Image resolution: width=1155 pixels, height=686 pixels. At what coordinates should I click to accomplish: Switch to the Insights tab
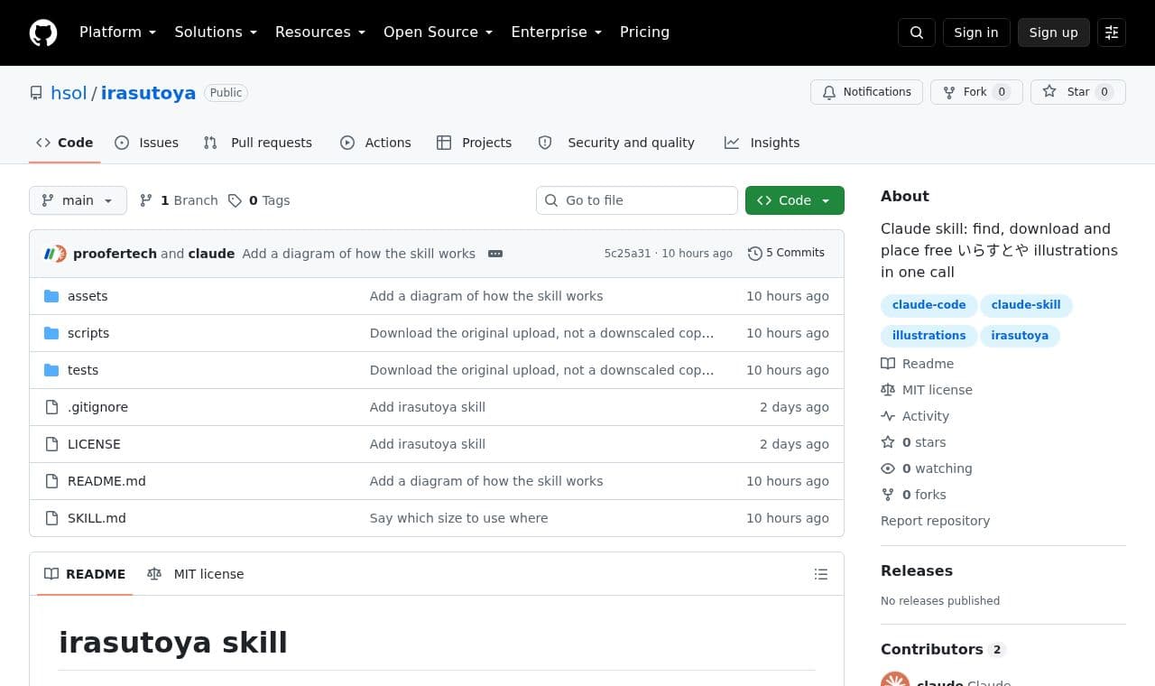762,143
